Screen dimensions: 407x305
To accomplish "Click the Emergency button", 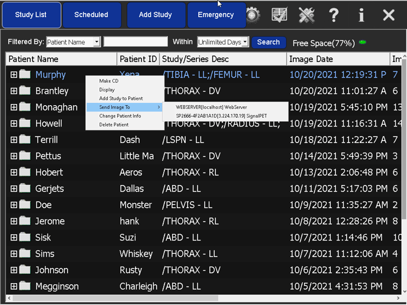I will [x=216, y=15].
